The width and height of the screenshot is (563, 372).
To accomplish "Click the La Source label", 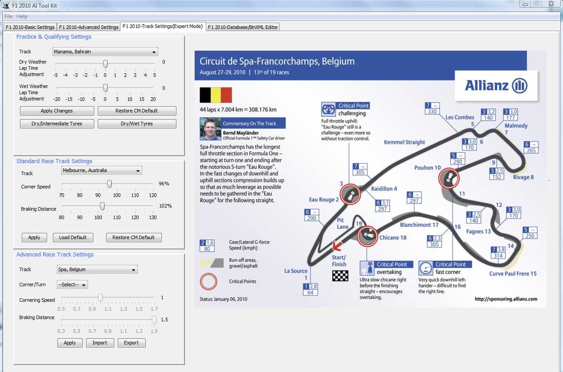I will (x=296, y=271).
